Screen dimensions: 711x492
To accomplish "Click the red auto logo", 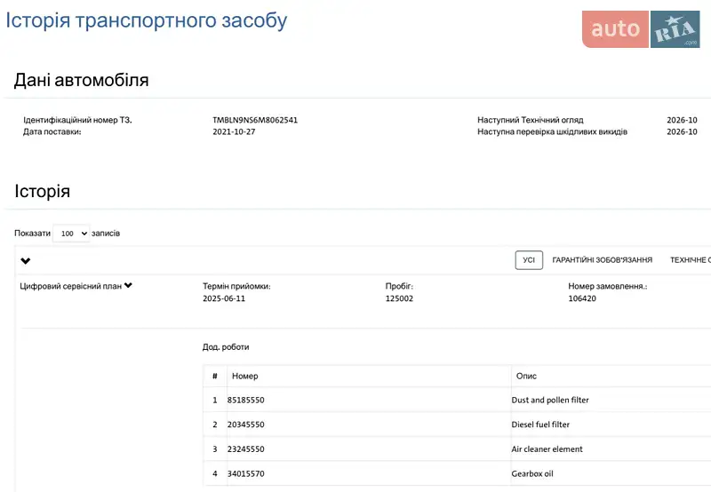I will coord(615,29).
